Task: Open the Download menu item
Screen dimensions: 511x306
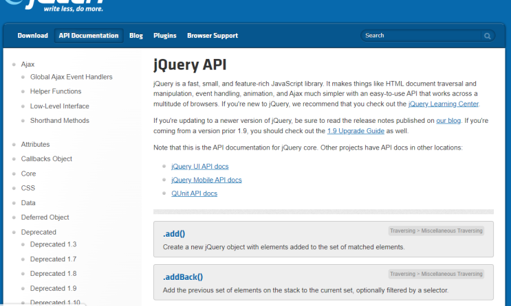Action: [x=32, y=36]
